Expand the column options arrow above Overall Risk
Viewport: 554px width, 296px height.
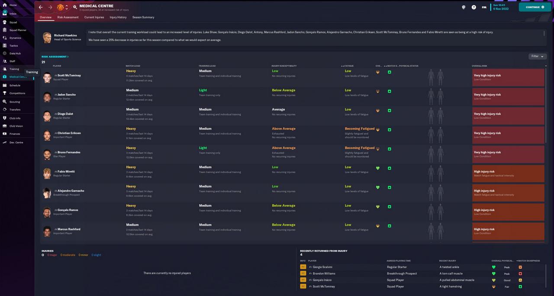coord(546,66)
